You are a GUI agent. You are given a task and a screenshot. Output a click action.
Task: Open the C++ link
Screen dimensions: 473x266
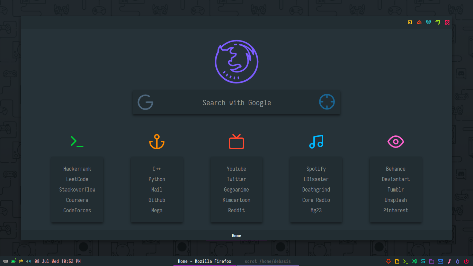click(157, 169)
